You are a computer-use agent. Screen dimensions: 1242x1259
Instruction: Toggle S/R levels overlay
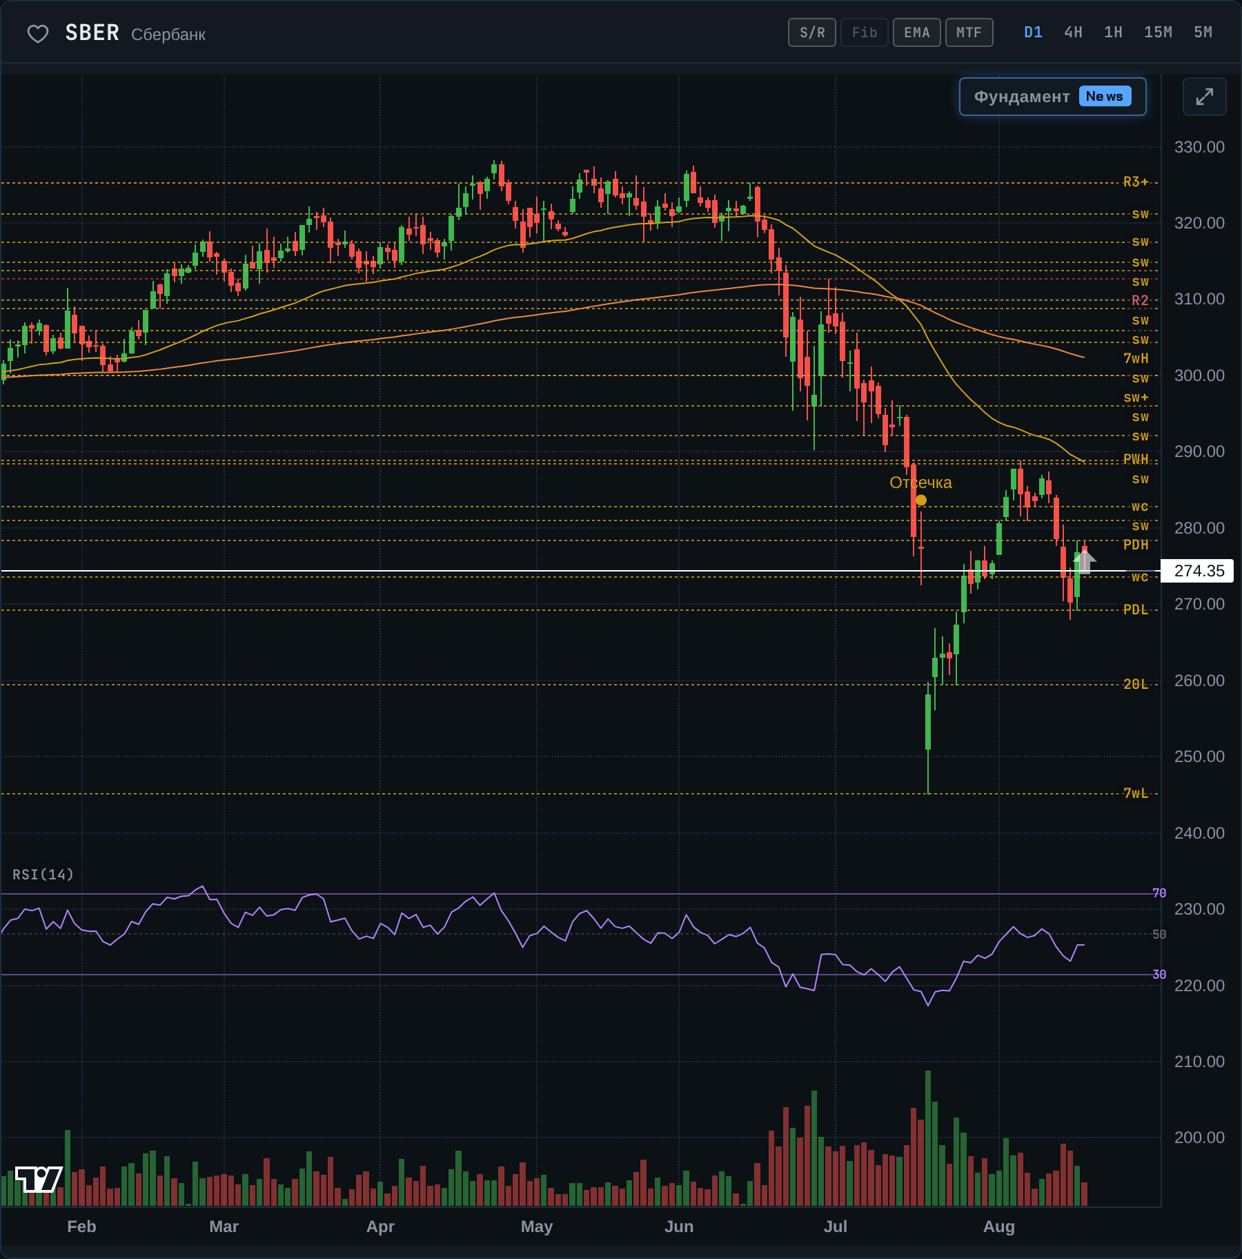(x=812, y=32)
